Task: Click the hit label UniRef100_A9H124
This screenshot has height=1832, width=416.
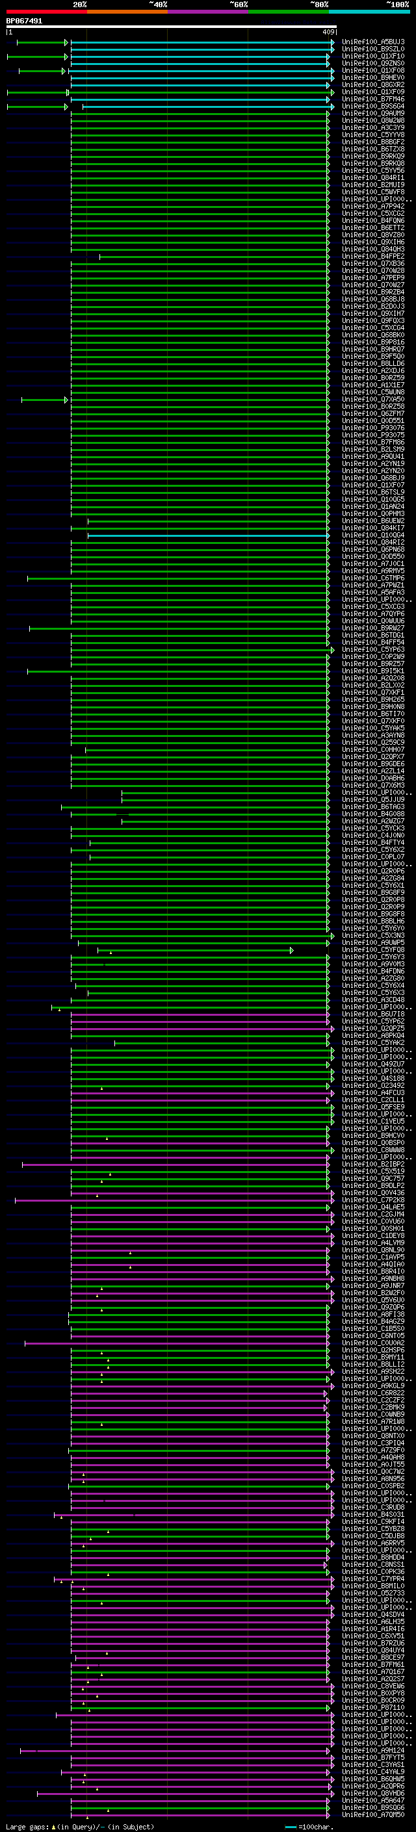Action: 373,1750
